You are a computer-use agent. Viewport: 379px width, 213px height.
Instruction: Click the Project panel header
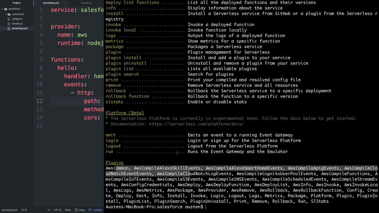coord(17,3)
